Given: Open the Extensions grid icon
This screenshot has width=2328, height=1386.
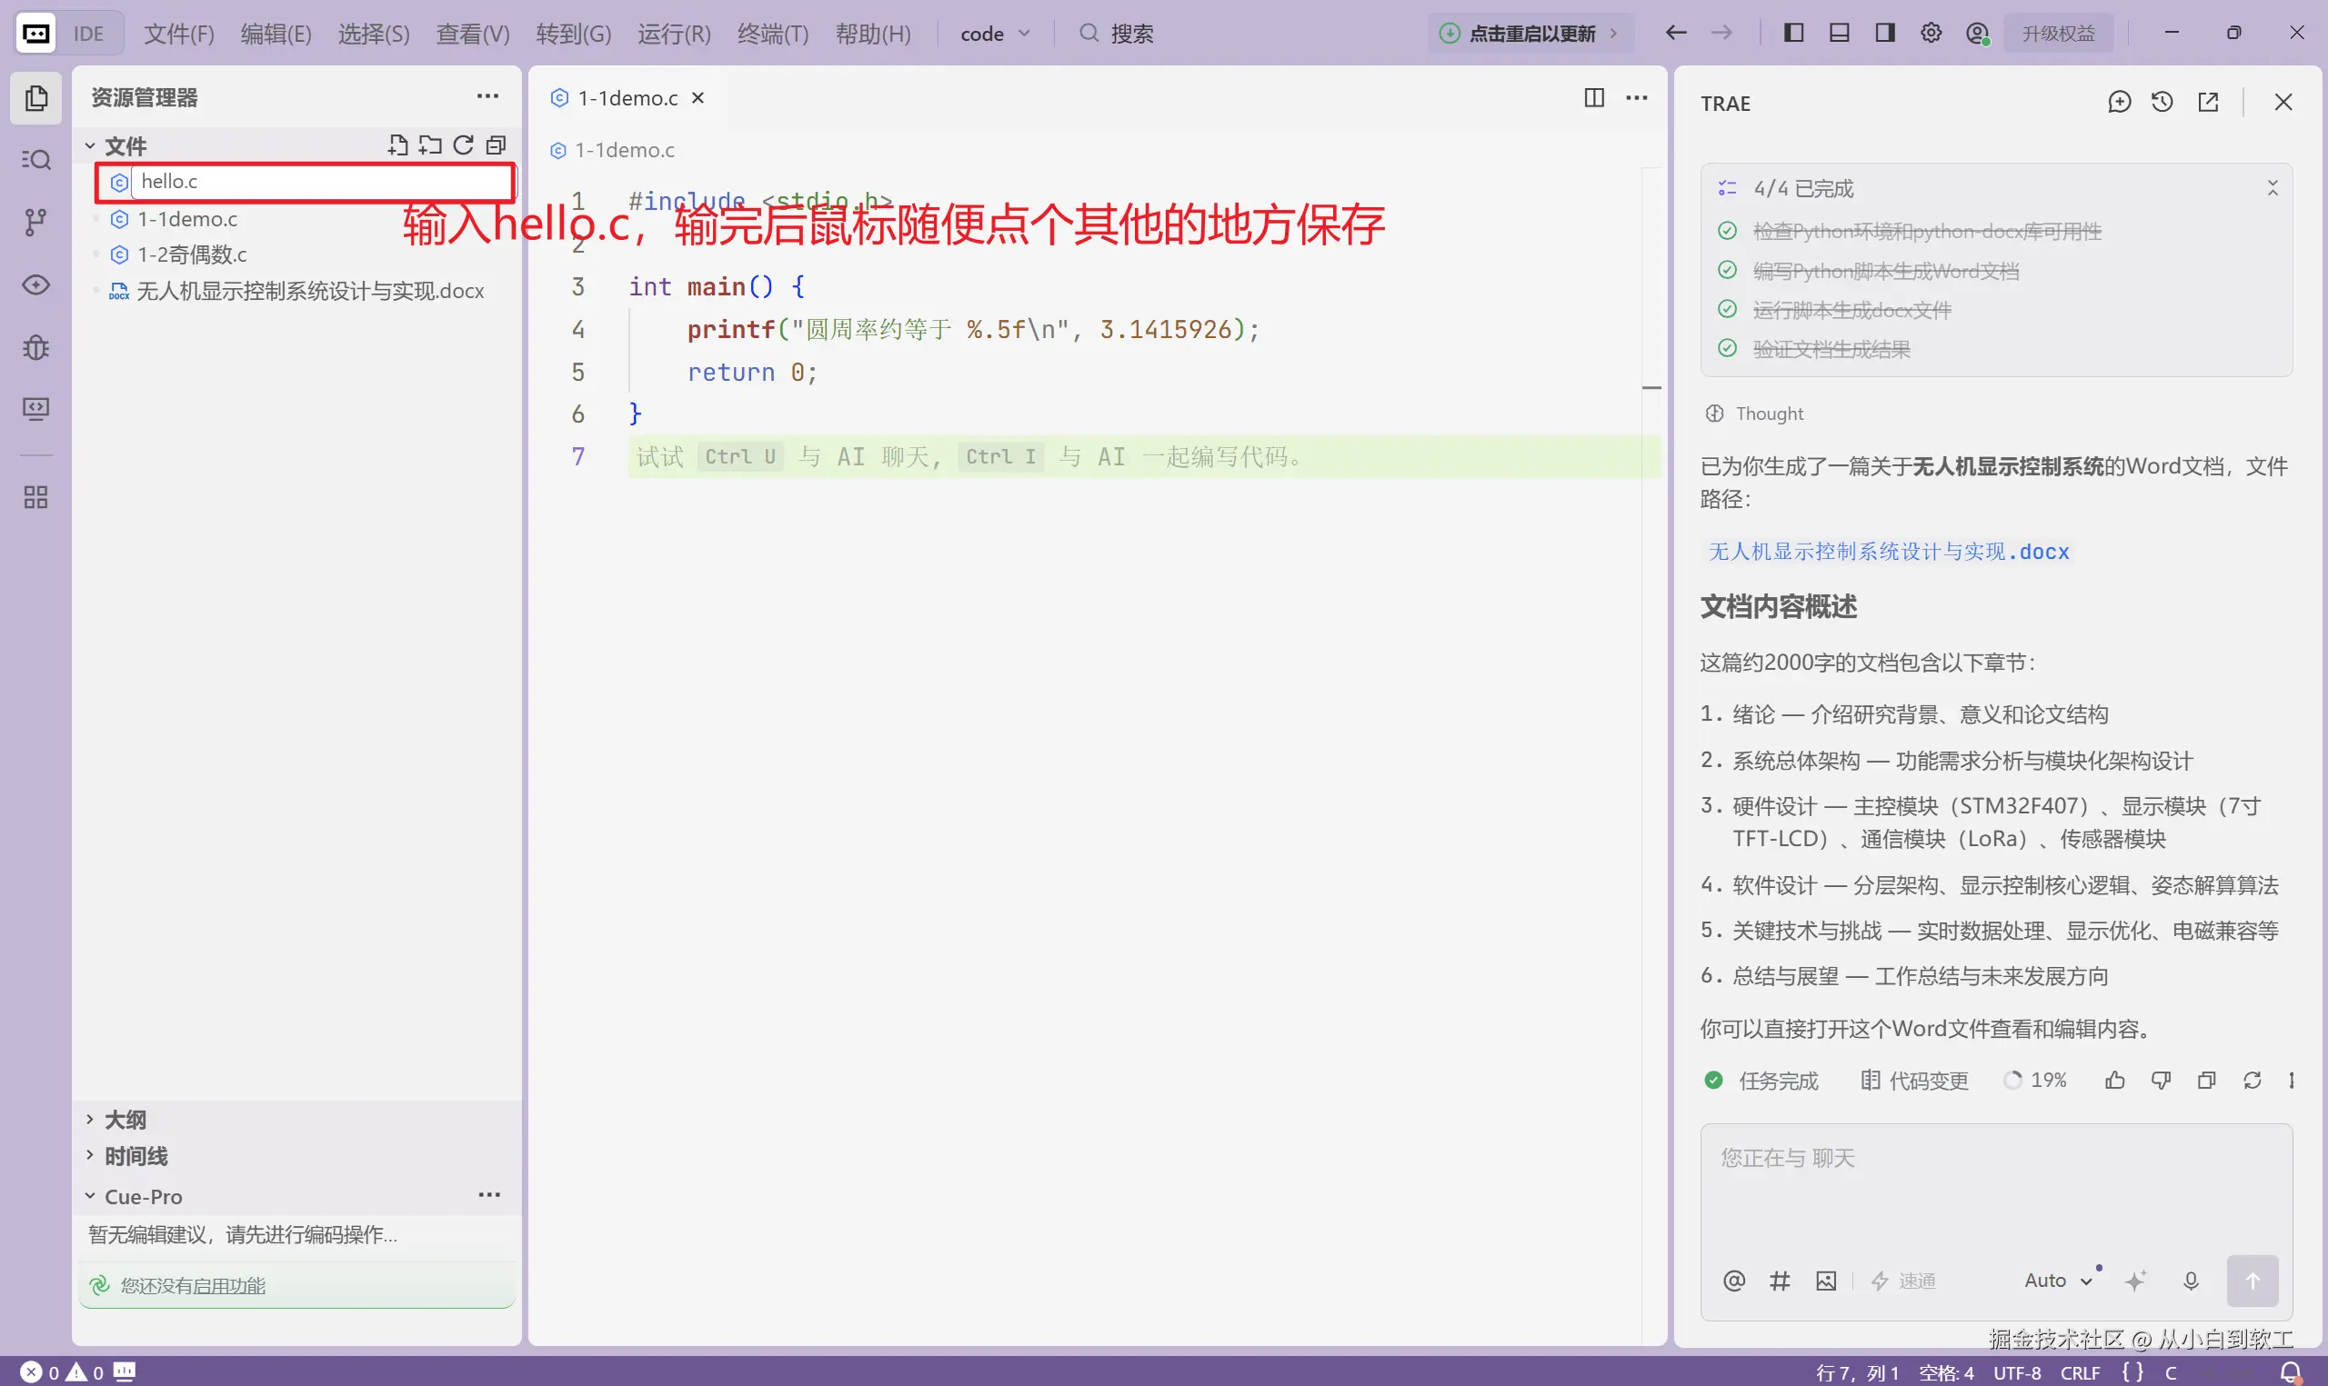Looking at the screenshot, I should pyautogui.click(x=35, y=497).
